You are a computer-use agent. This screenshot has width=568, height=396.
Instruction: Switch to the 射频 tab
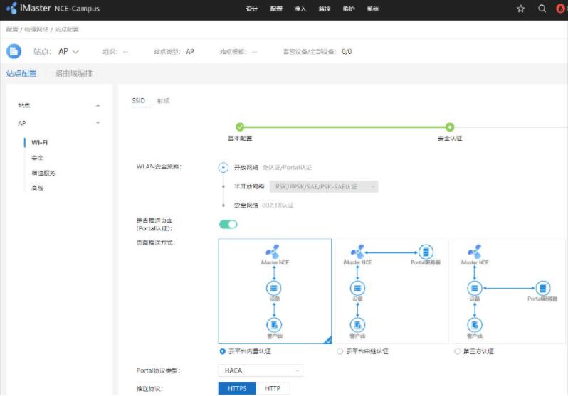tap(163, 101)
